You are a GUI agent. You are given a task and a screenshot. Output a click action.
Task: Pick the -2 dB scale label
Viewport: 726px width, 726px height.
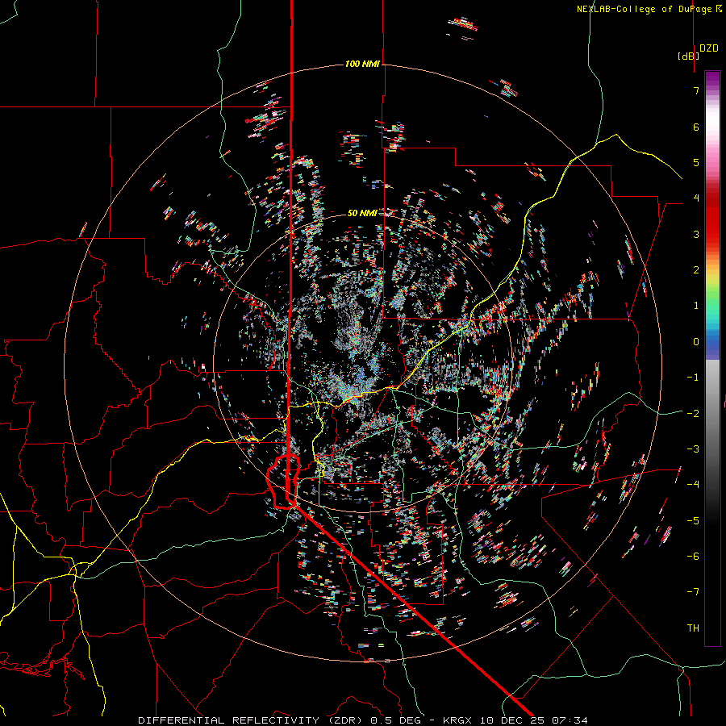693,414
